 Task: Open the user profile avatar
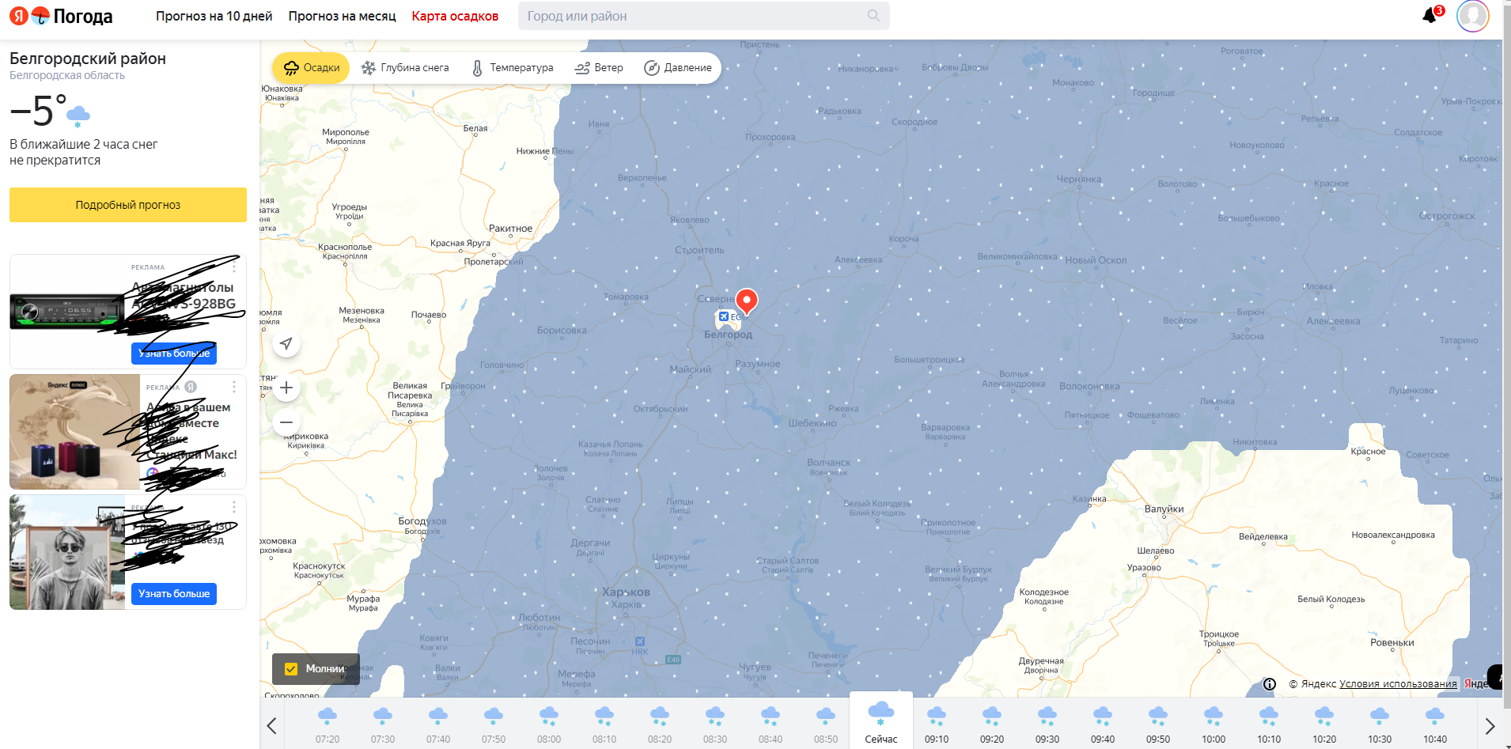(x=1472, y=16)
